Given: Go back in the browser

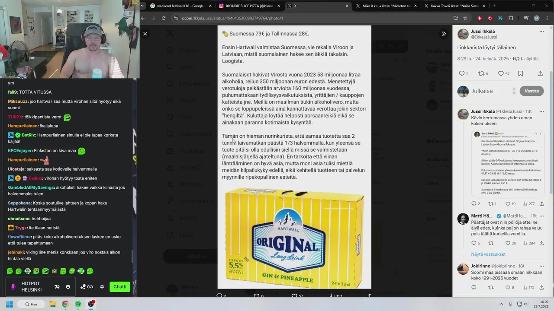Looking at the screenshot, I should pyautogui.click(x=143, y=18).
